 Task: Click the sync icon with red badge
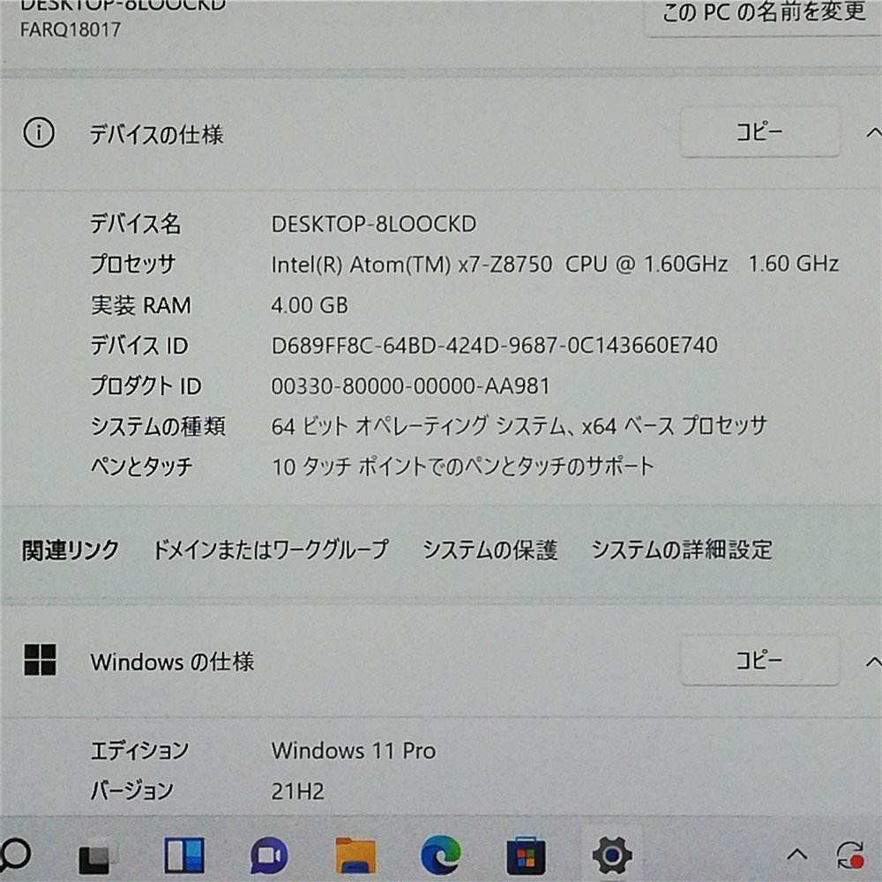(x=849, y=854)
